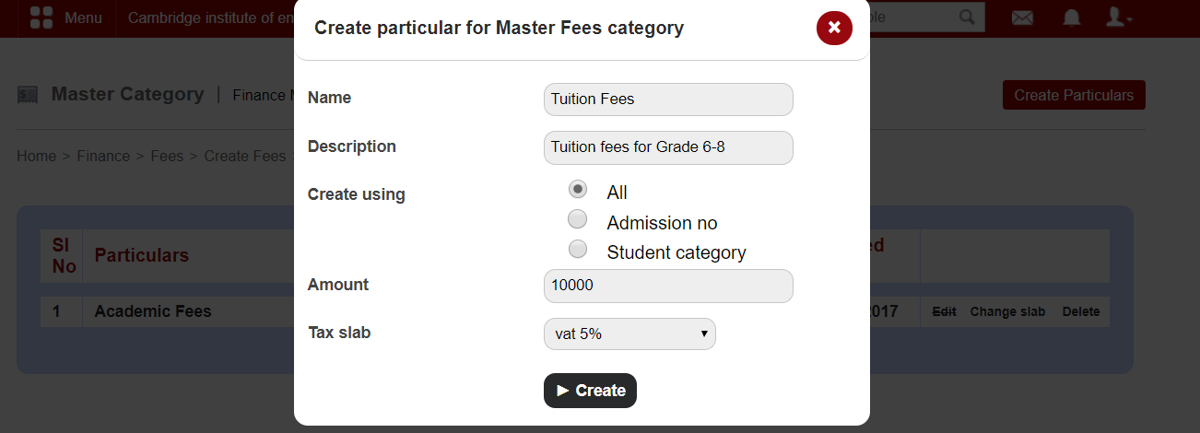The height and width of the screenshot is (433, 1200).
Task: Click Change slab for Academic Fees
Action: tap(1007, 312)
